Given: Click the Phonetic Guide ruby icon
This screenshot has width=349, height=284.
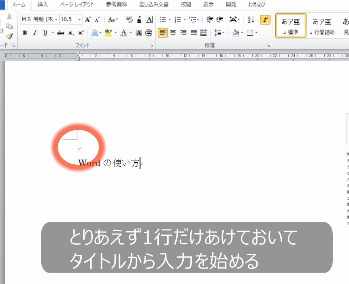Looking at the screenshot, I should point(139,19).
